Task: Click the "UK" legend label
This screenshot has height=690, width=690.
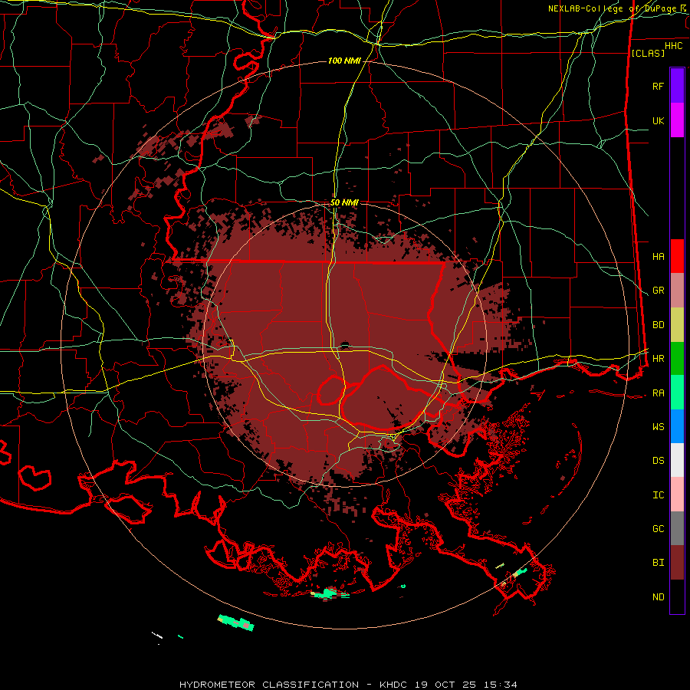Action: (658, 120)
